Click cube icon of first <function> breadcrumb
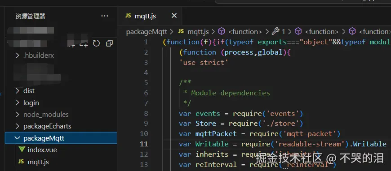The image size is (391, 171). pyautogui.click(x=222, y=31)
